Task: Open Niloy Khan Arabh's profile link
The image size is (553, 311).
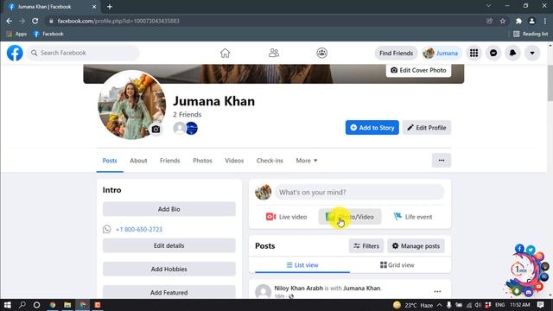Action: coord(298,288)
